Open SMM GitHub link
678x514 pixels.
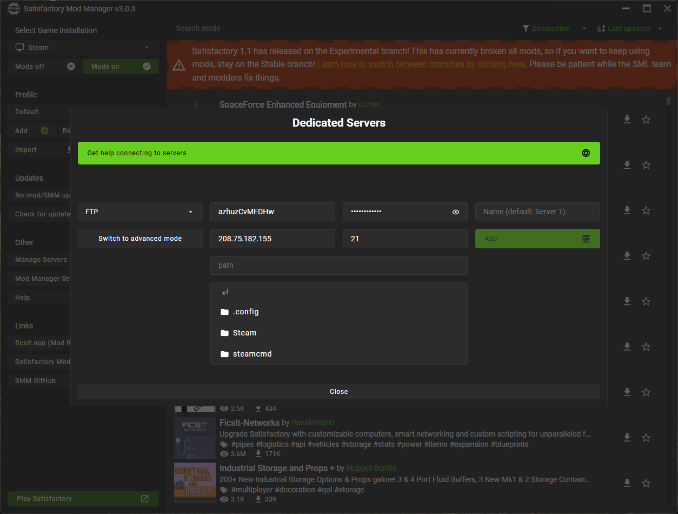[39, 381]
